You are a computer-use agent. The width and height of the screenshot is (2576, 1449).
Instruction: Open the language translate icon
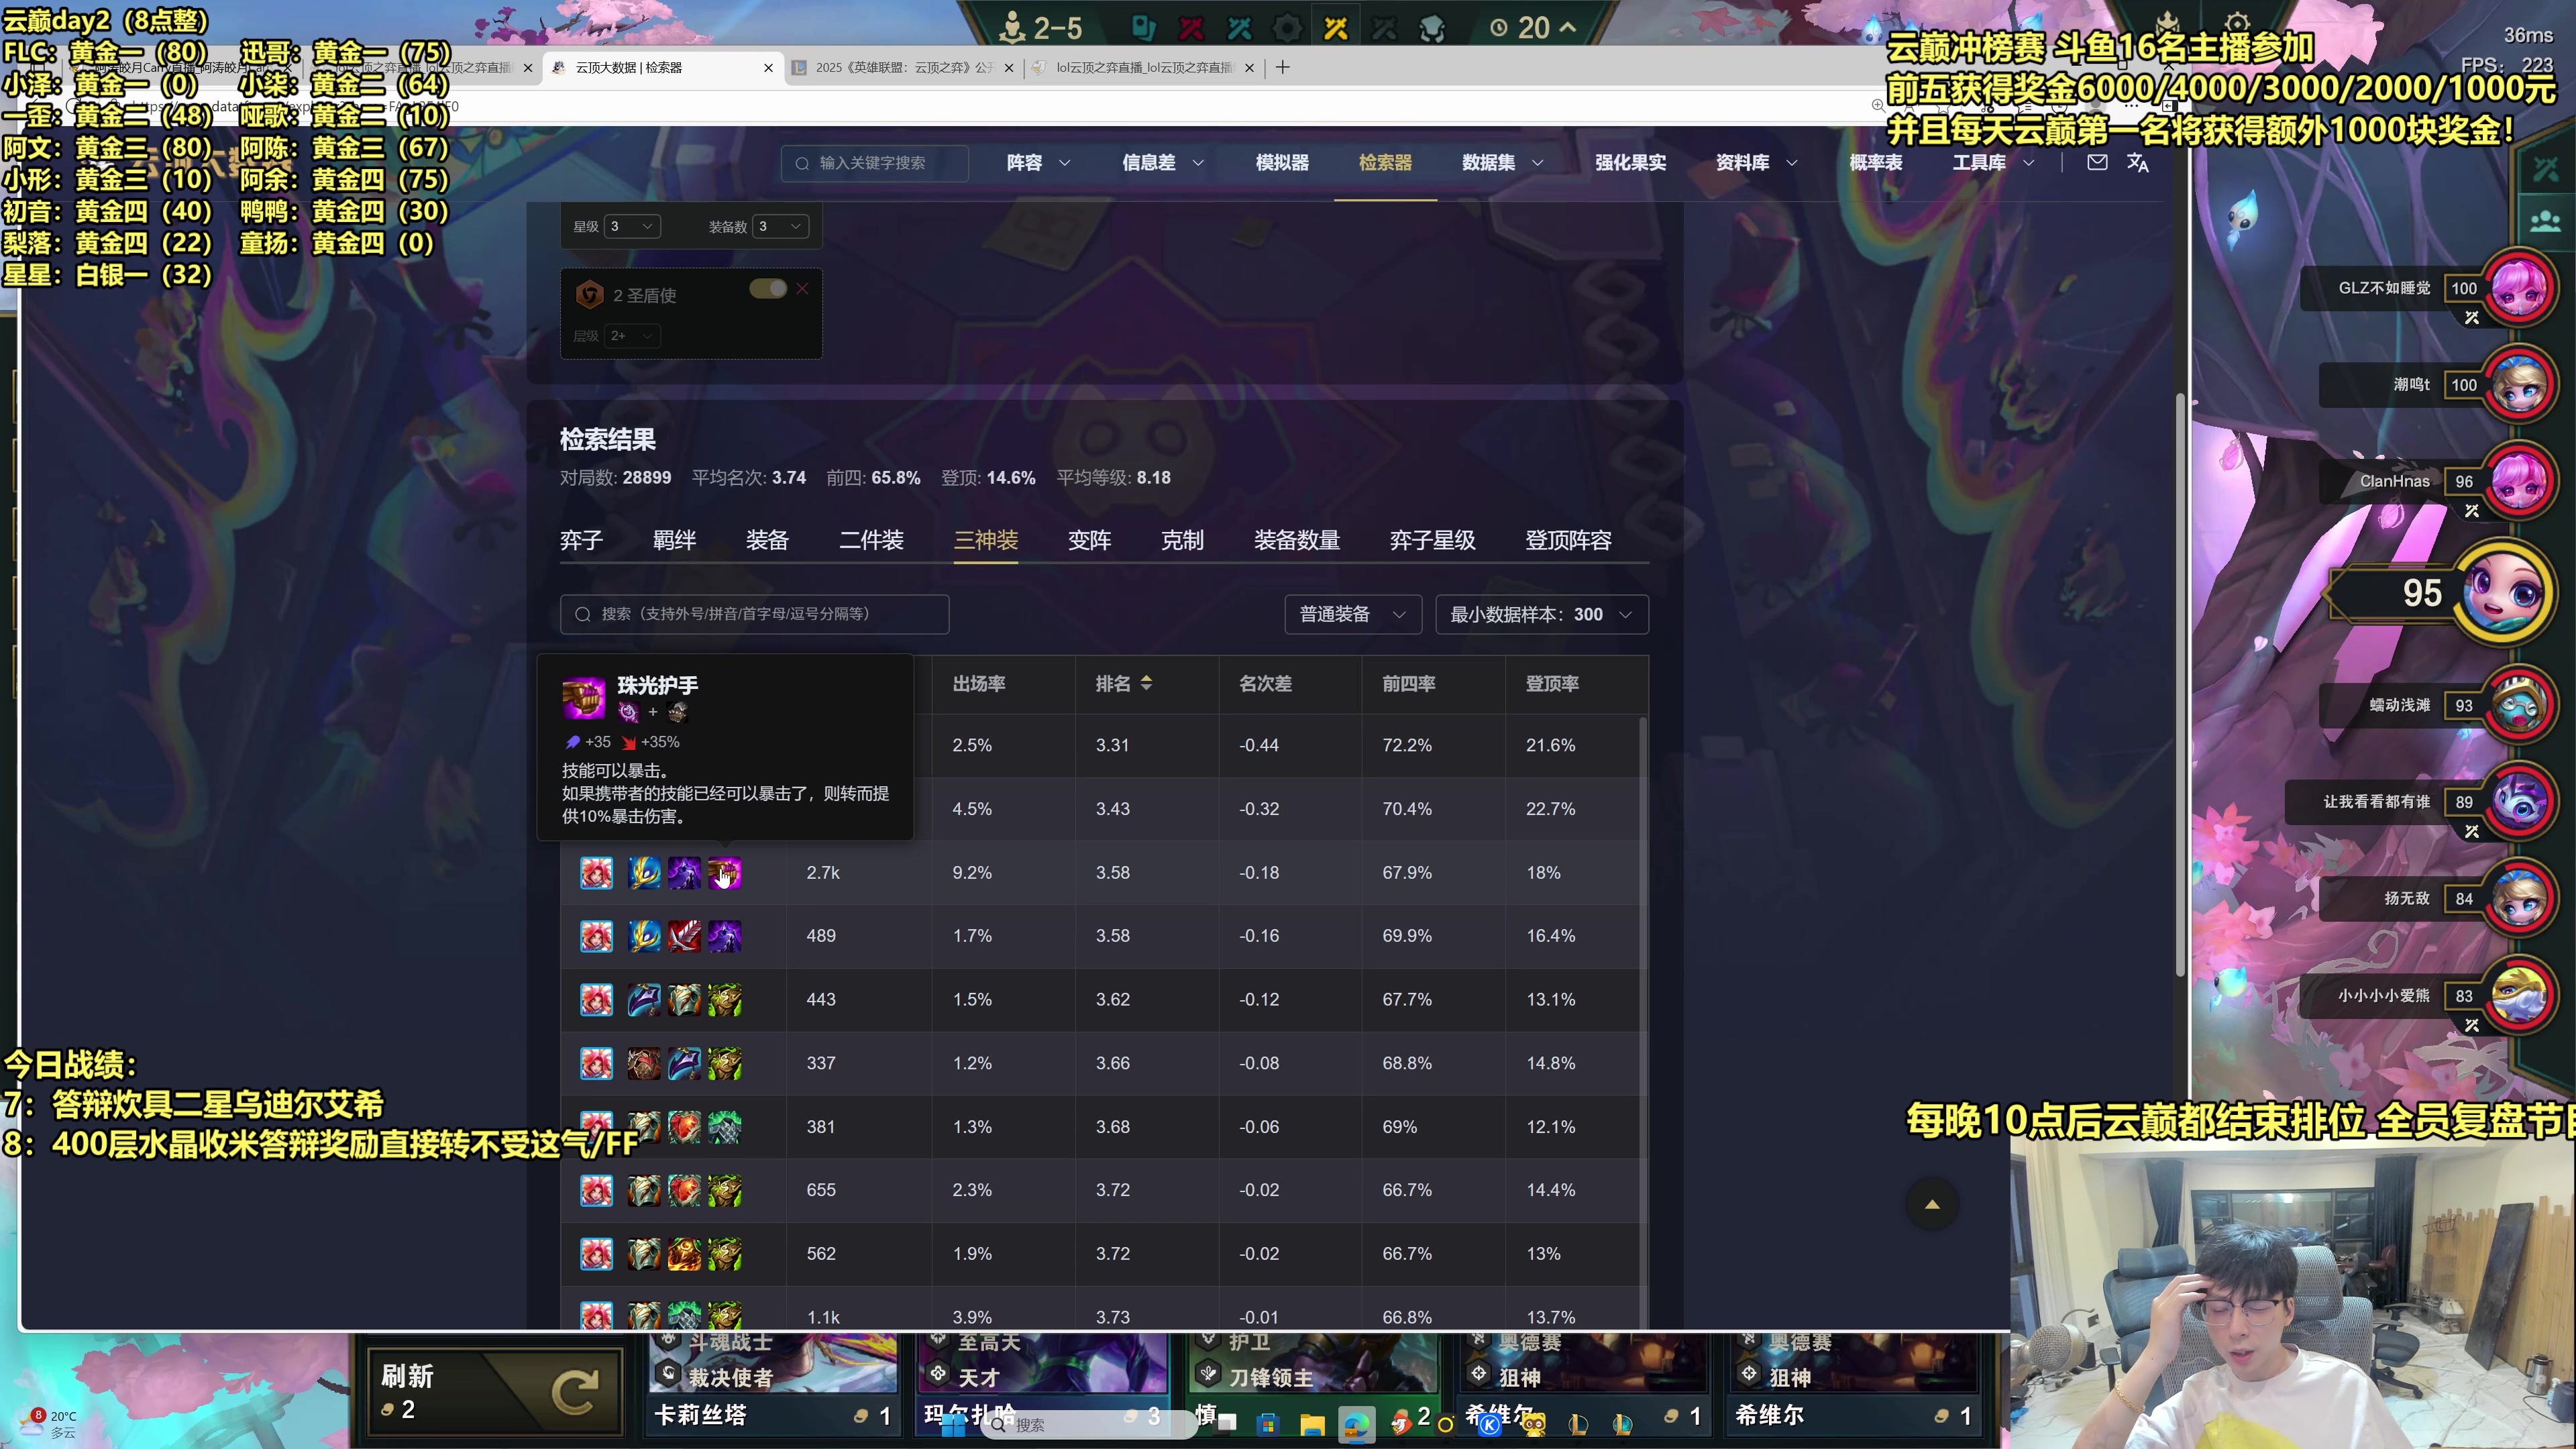coord(2138,162)
